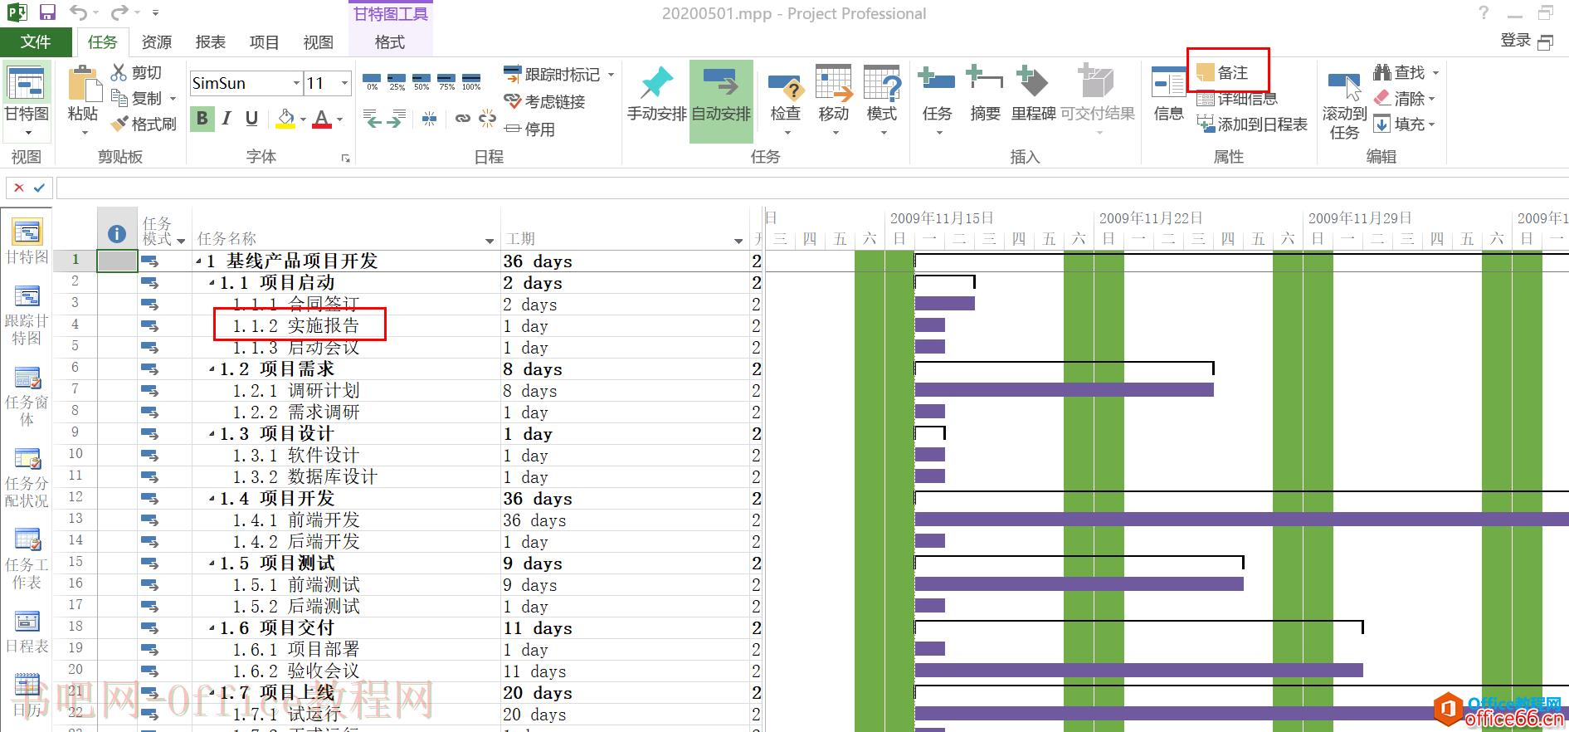
Task: Collapse the 1.1 项目启动 summary task
Action: pyautogui.click(x=212, y=284)
